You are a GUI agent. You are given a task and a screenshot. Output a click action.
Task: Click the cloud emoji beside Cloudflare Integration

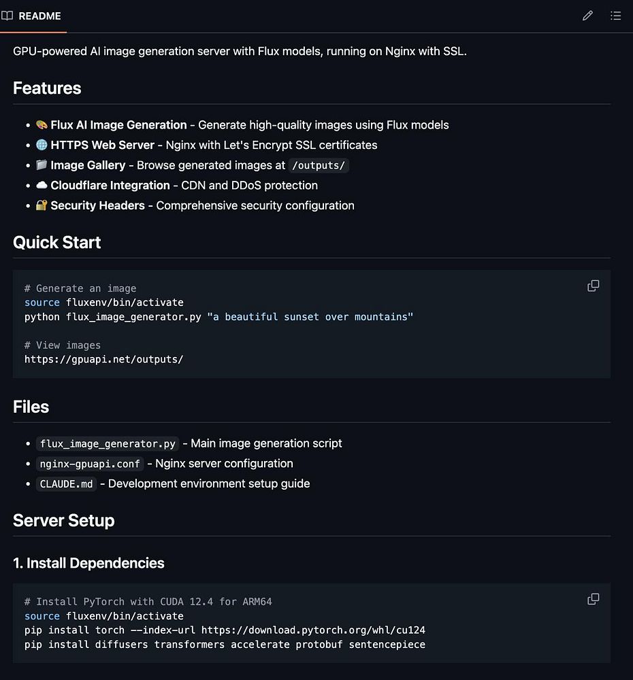click(x=42, y=185)
